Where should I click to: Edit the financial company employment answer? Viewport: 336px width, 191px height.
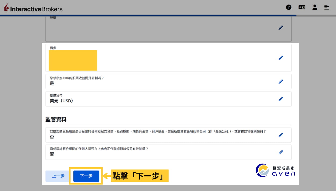pos(281,135)
